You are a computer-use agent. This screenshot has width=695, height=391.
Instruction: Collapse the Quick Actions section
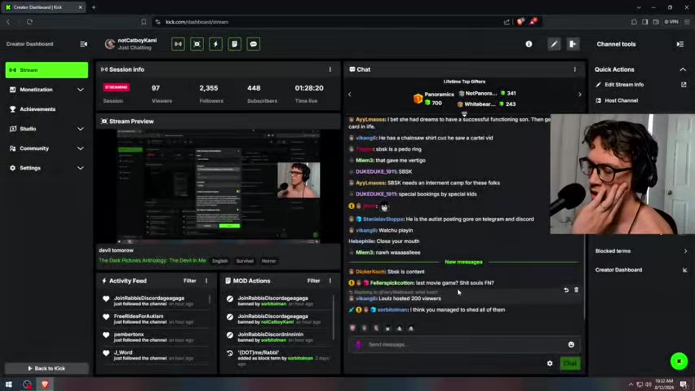point(683,70)
